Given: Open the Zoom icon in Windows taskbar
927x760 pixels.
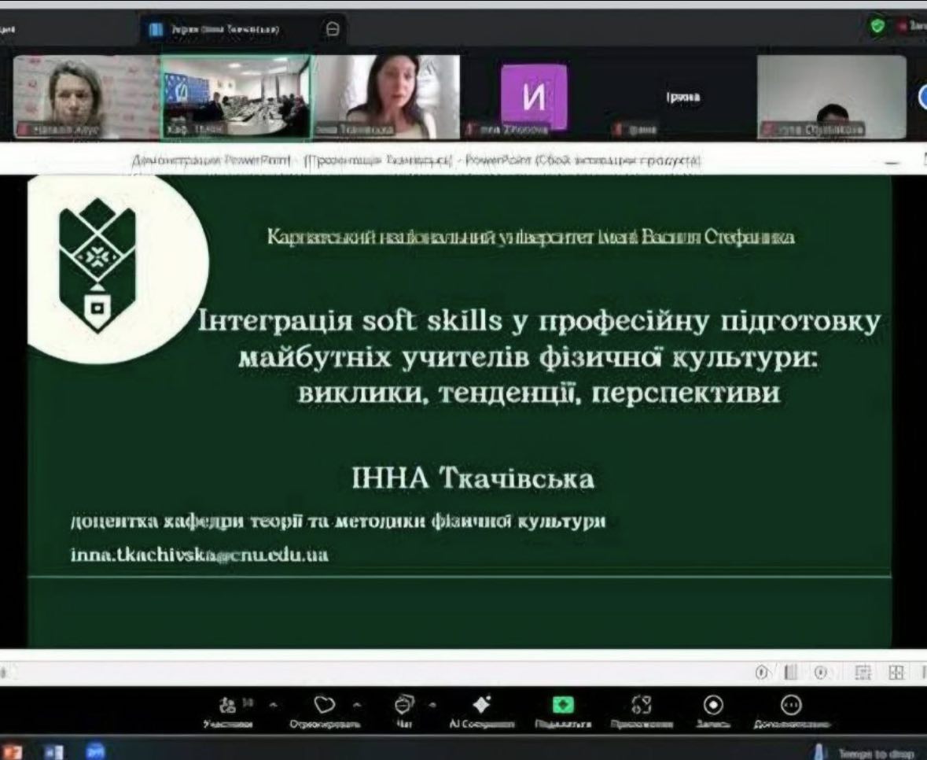Looking at the screenshot, I should (95, 751).
